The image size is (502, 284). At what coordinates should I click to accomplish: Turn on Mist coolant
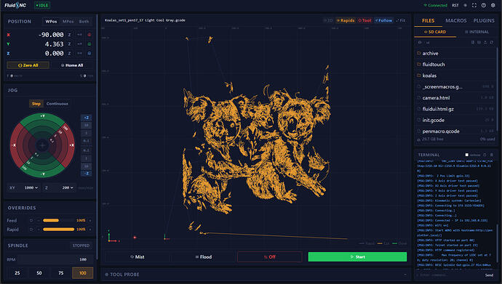click(x=138, y=257)
